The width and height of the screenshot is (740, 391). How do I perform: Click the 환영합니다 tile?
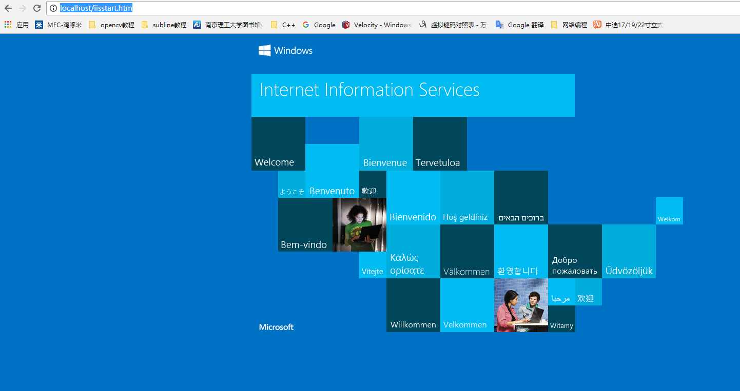pos(521,251)
